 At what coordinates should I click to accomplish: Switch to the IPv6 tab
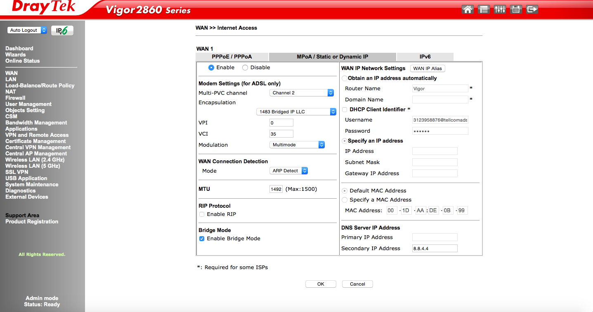coord(425,57)
